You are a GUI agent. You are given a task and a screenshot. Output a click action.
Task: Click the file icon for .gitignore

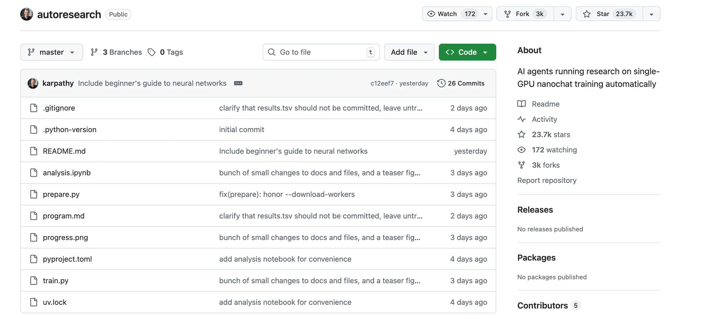coord(34,108)
